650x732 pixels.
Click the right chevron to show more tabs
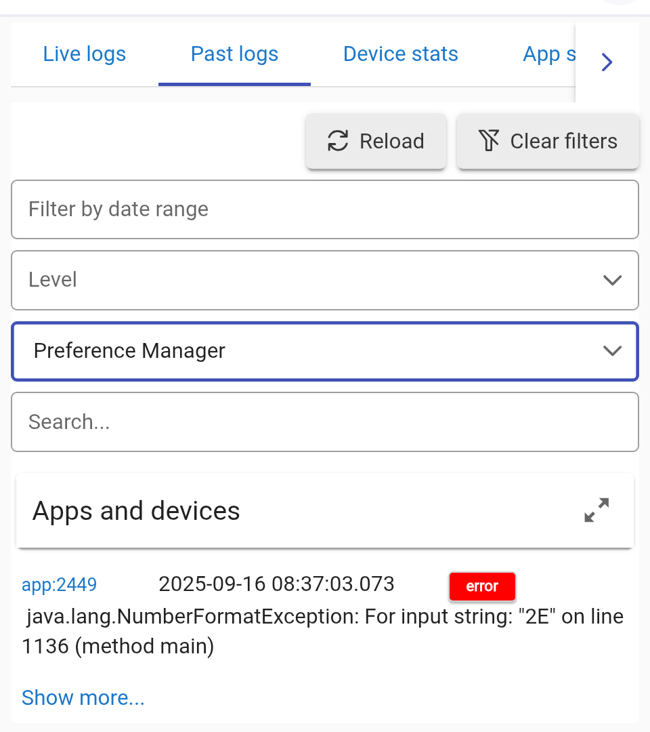[607, 62]
